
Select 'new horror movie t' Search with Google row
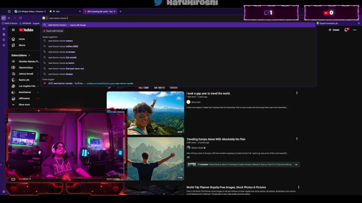[178, 25]
